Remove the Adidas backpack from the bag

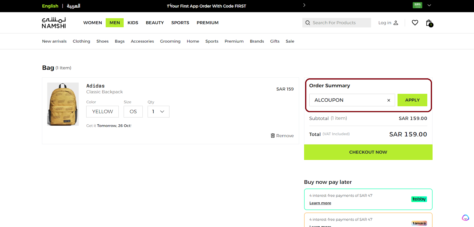[x=282, y=136]
